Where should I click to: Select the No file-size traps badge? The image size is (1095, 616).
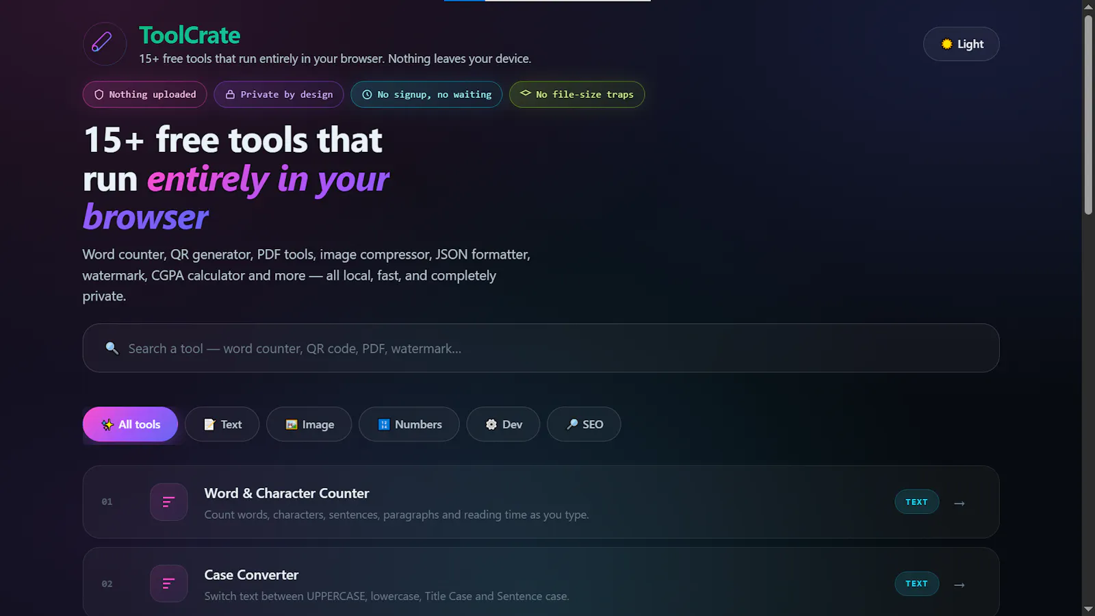(x=577, y=94)
